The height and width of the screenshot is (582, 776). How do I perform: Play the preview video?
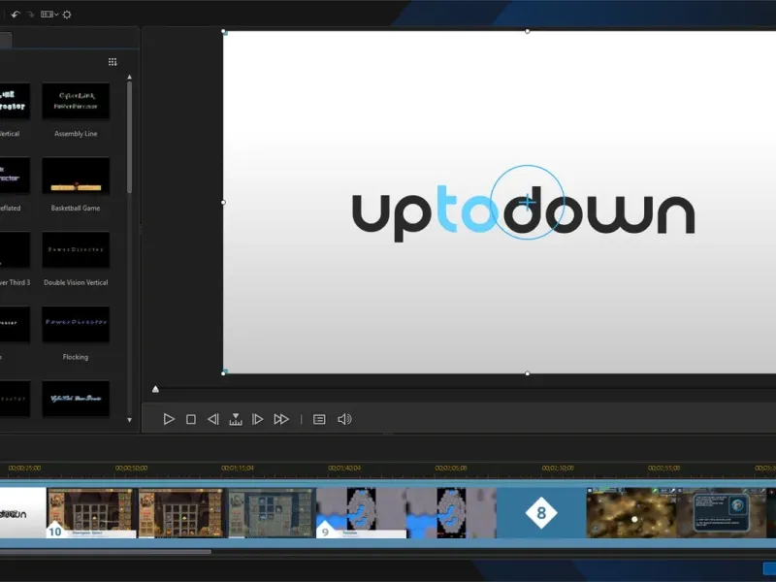(168, 419)
